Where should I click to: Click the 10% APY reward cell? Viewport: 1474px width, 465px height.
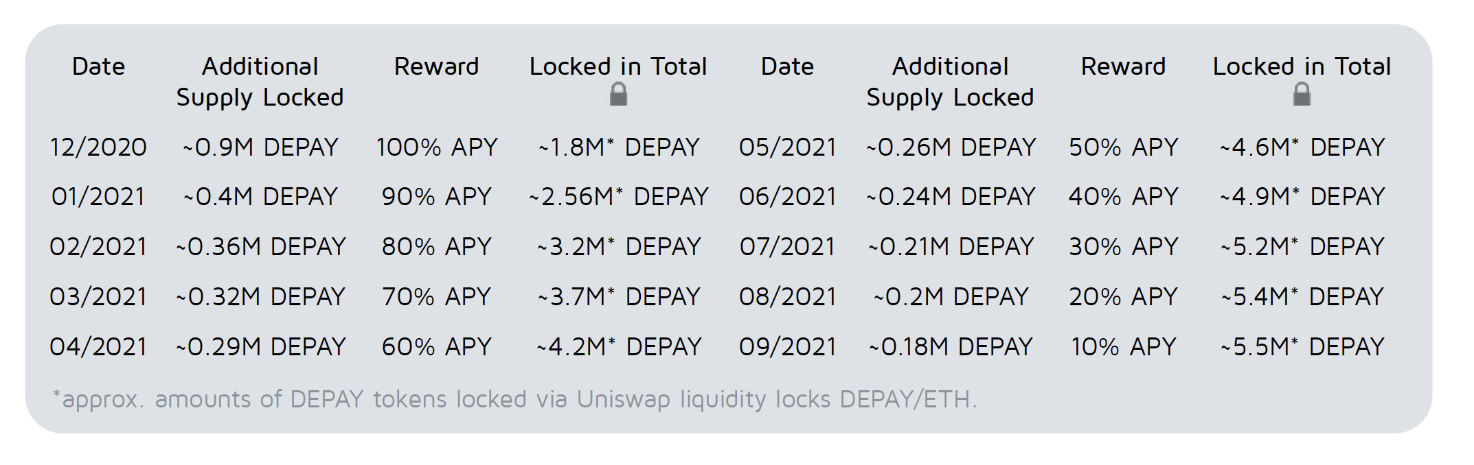coord(1124,347)
